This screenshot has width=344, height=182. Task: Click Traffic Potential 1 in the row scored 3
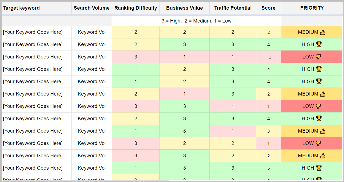point(233,131)
